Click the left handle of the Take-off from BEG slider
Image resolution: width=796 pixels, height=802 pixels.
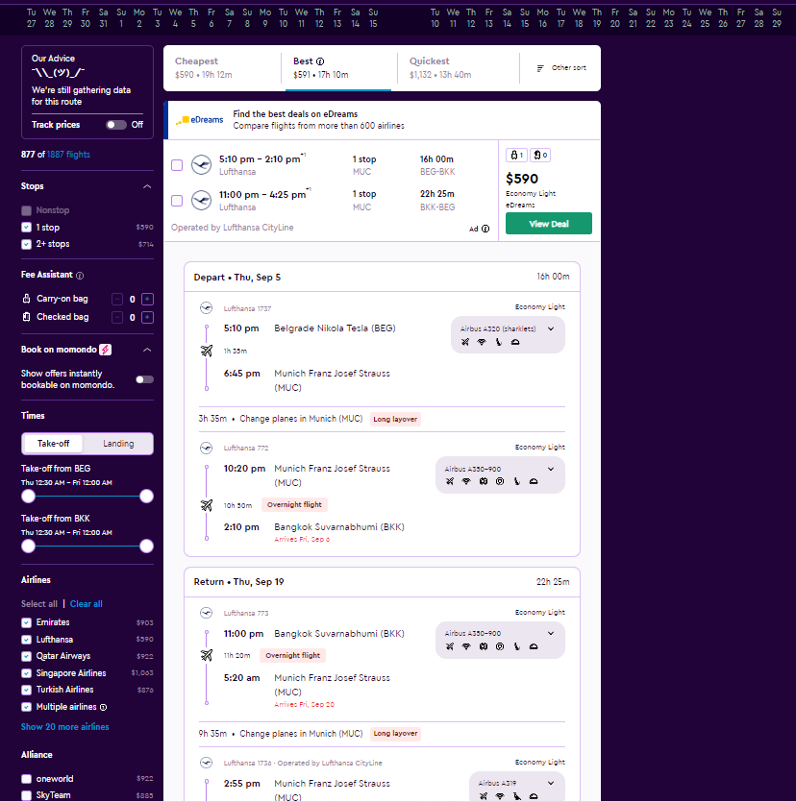[28, 497]
